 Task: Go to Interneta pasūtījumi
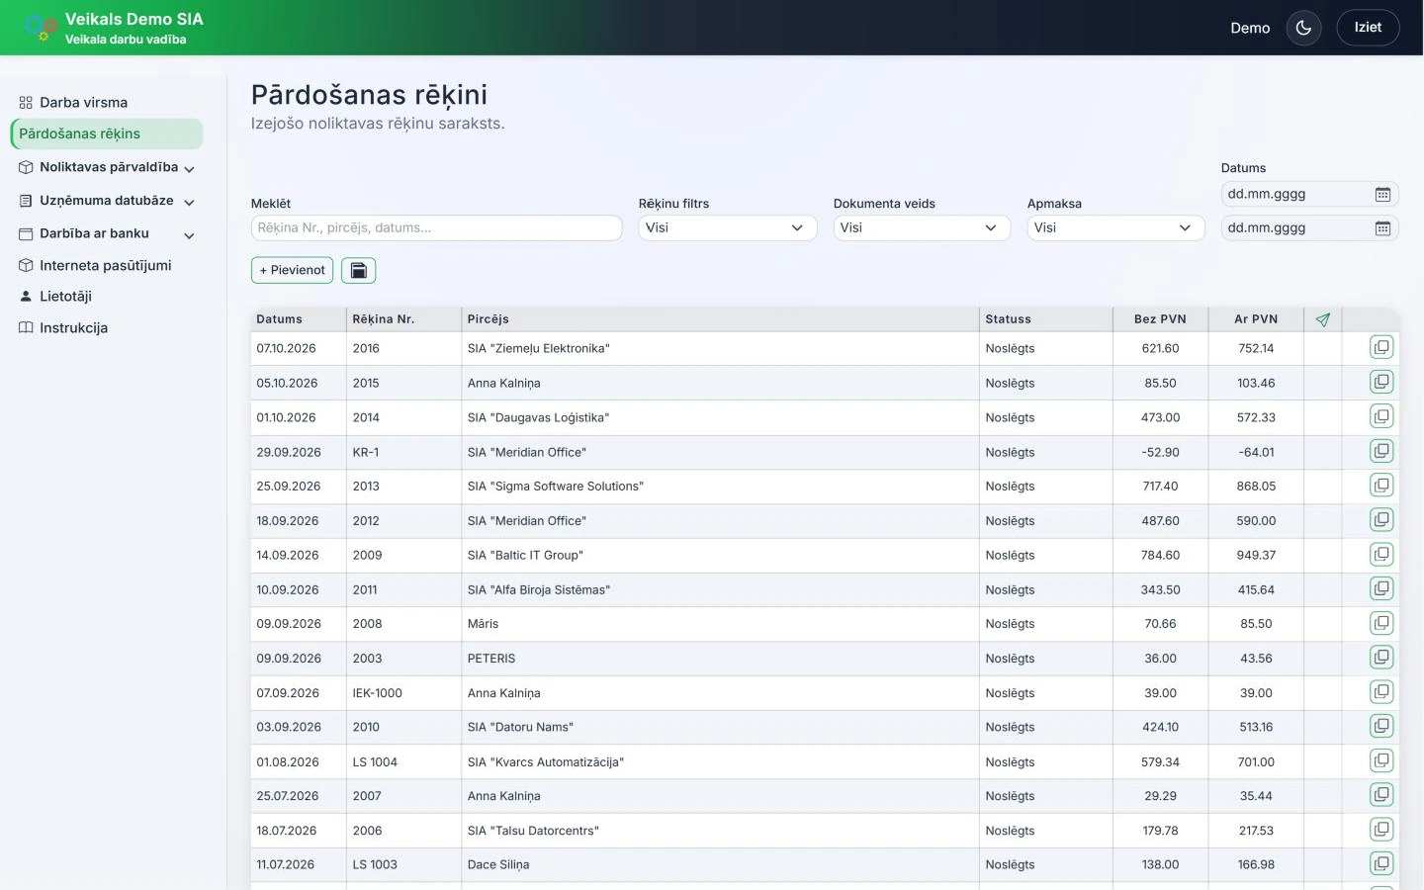[107, 265]
